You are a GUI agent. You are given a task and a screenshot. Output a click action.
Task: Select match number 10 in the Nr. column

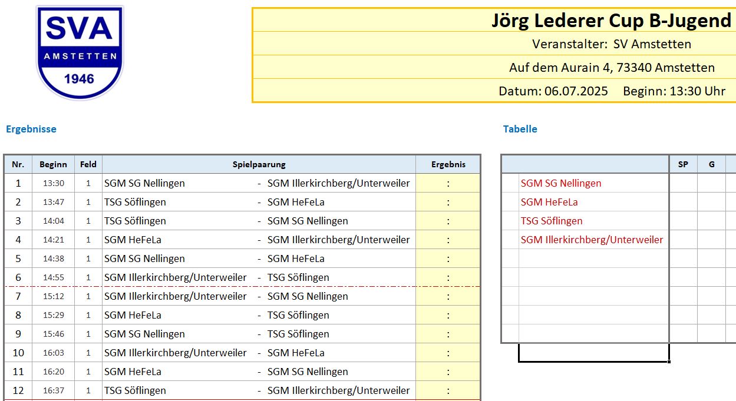pyautogui.click(x=18, y=353)
